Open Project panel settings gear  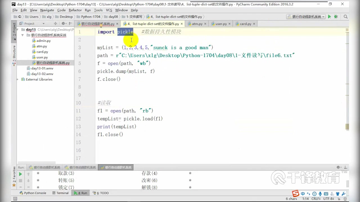[64, 24]
